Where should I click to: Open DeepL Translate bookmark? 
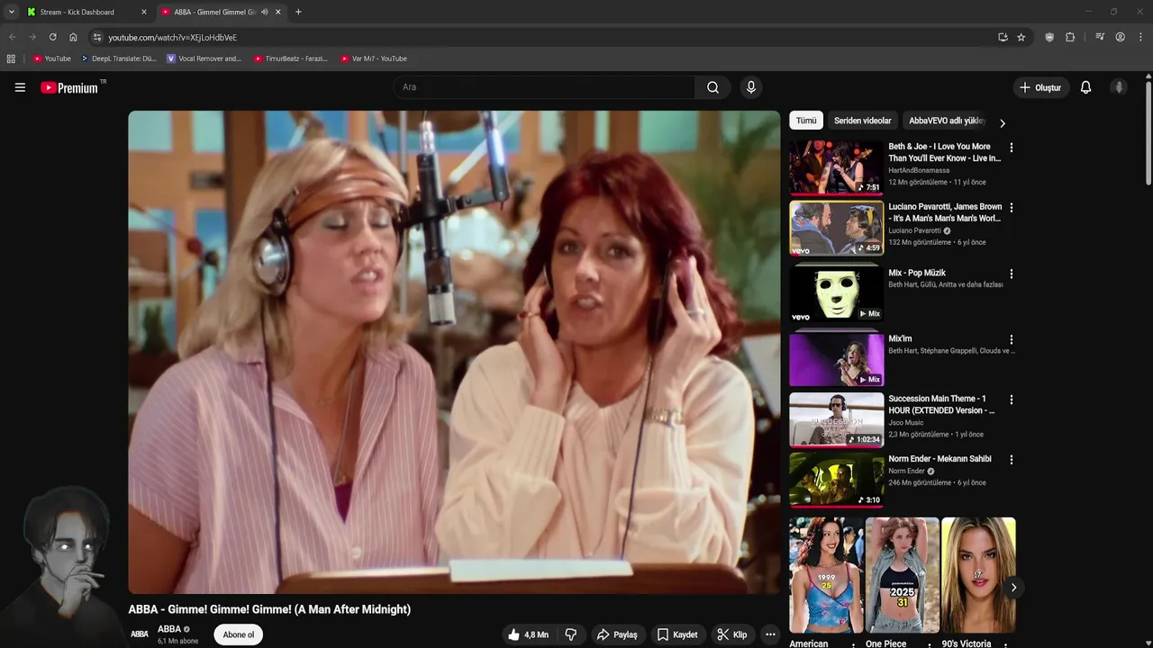(118, 58)
